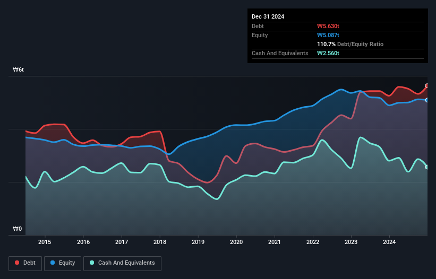The width and height of the screenshot is (436, 279).
Task: Click the ₩6t y-axis label
Action: coord(19,69)
